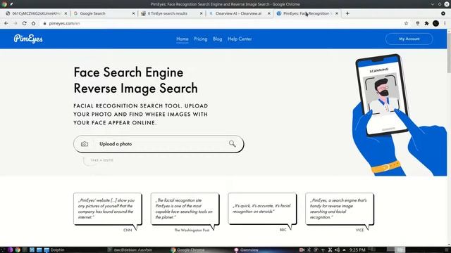The image size is (451, 253).
Task: Click the magnifying glass search icon
Action: pyautogui.click(x=233, y=143)
